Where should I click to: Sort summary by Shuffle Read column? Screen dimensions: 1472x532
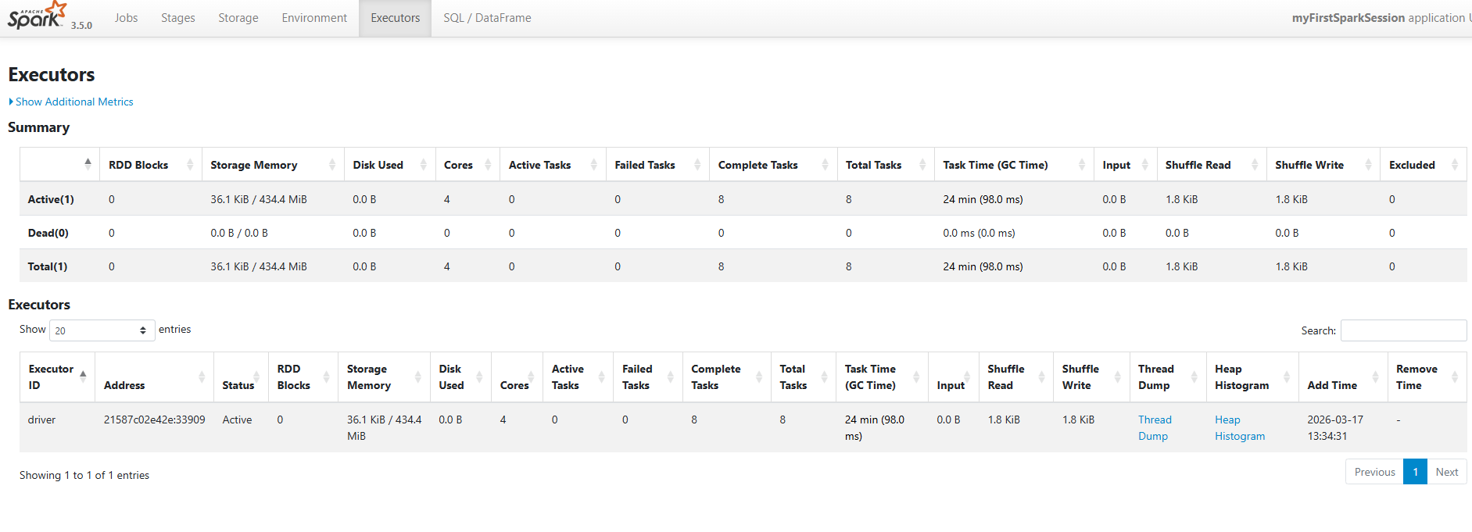point(1212,165)
